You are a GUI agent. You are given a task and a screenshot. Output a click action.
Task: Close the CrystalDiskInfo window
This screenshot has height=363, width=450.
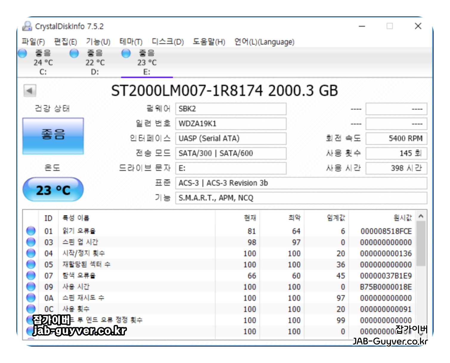(418, 26)
